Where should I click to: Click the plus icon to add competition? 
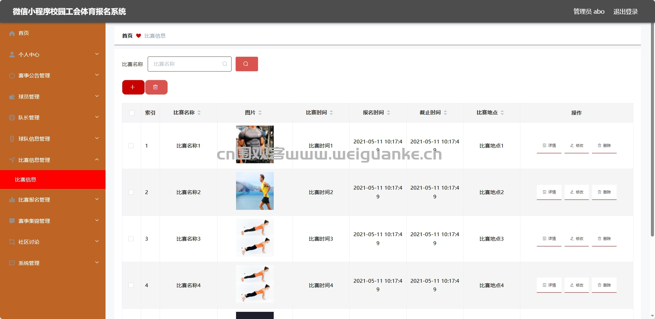click(x=133, y=87)
